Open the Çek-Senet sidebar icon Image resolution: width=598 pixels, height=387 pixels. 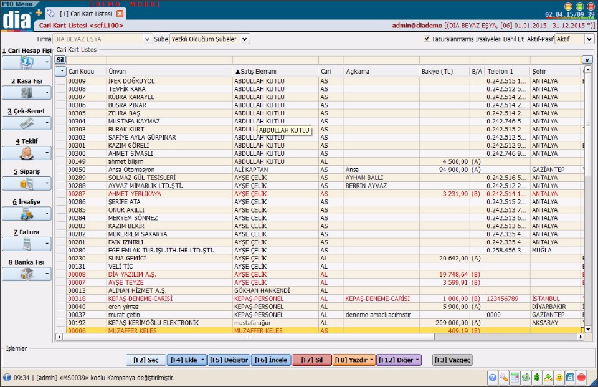pos(26,123)
